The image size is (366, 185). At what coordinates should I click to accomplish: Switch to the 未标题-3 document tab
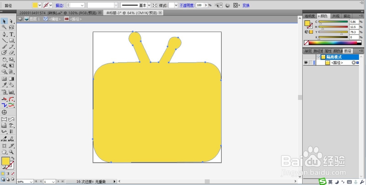click(132, 13)
